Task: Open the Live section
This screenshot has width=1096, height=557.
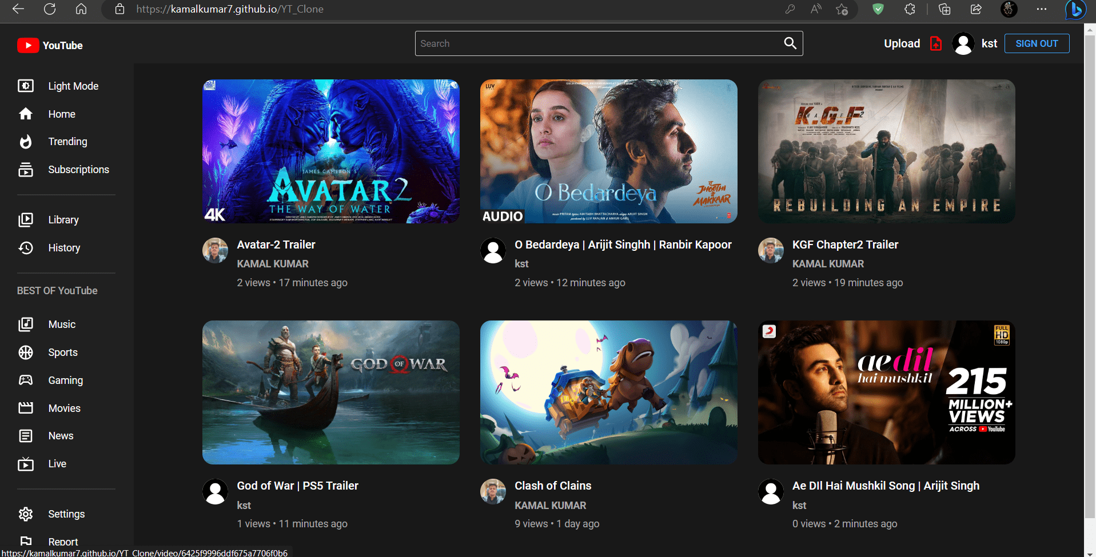Action: click(57, 463)
